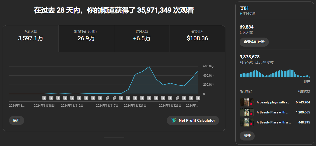Click the Net Profit Calculator icon

pos(173,120)
